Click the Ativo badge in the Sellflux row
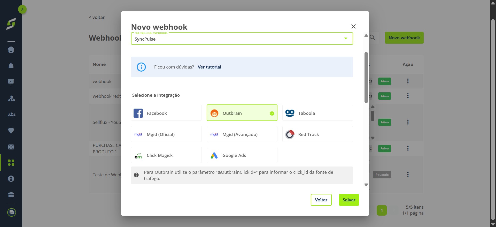This screenshot has width=496, height=227. tap(384, 122)
